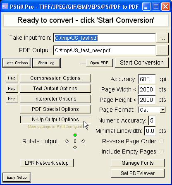Click Help beside Interpreter Options

pos(12,99)
